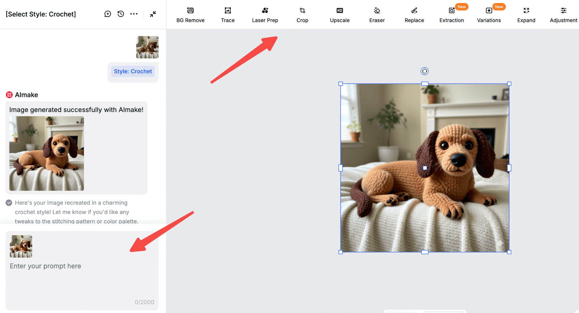Open Laser Prep tool
Image resolution: width=579 pixels, height=313 pixels.
pyautogui.click(x=265, y=15)
